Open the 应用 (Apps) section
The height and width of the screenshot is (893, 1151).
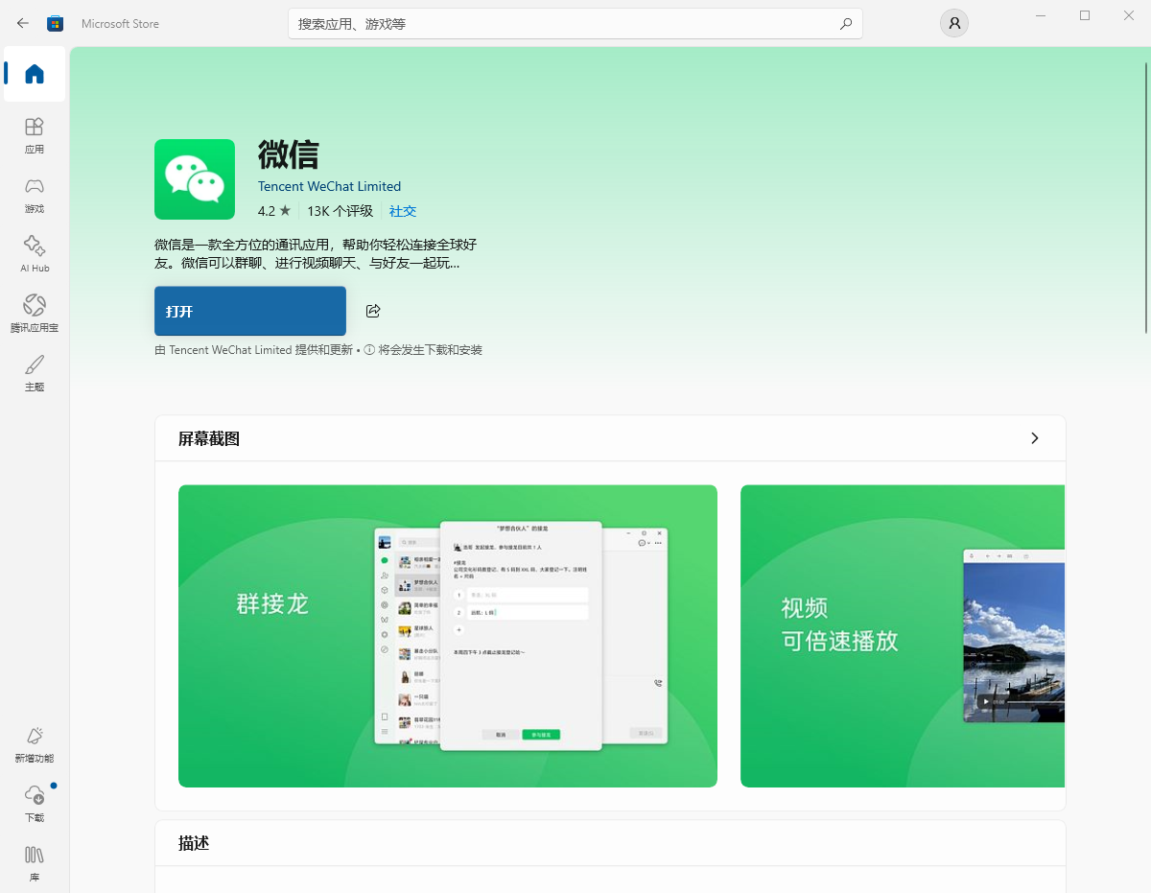pyautogui.click(x=35, y=135)
